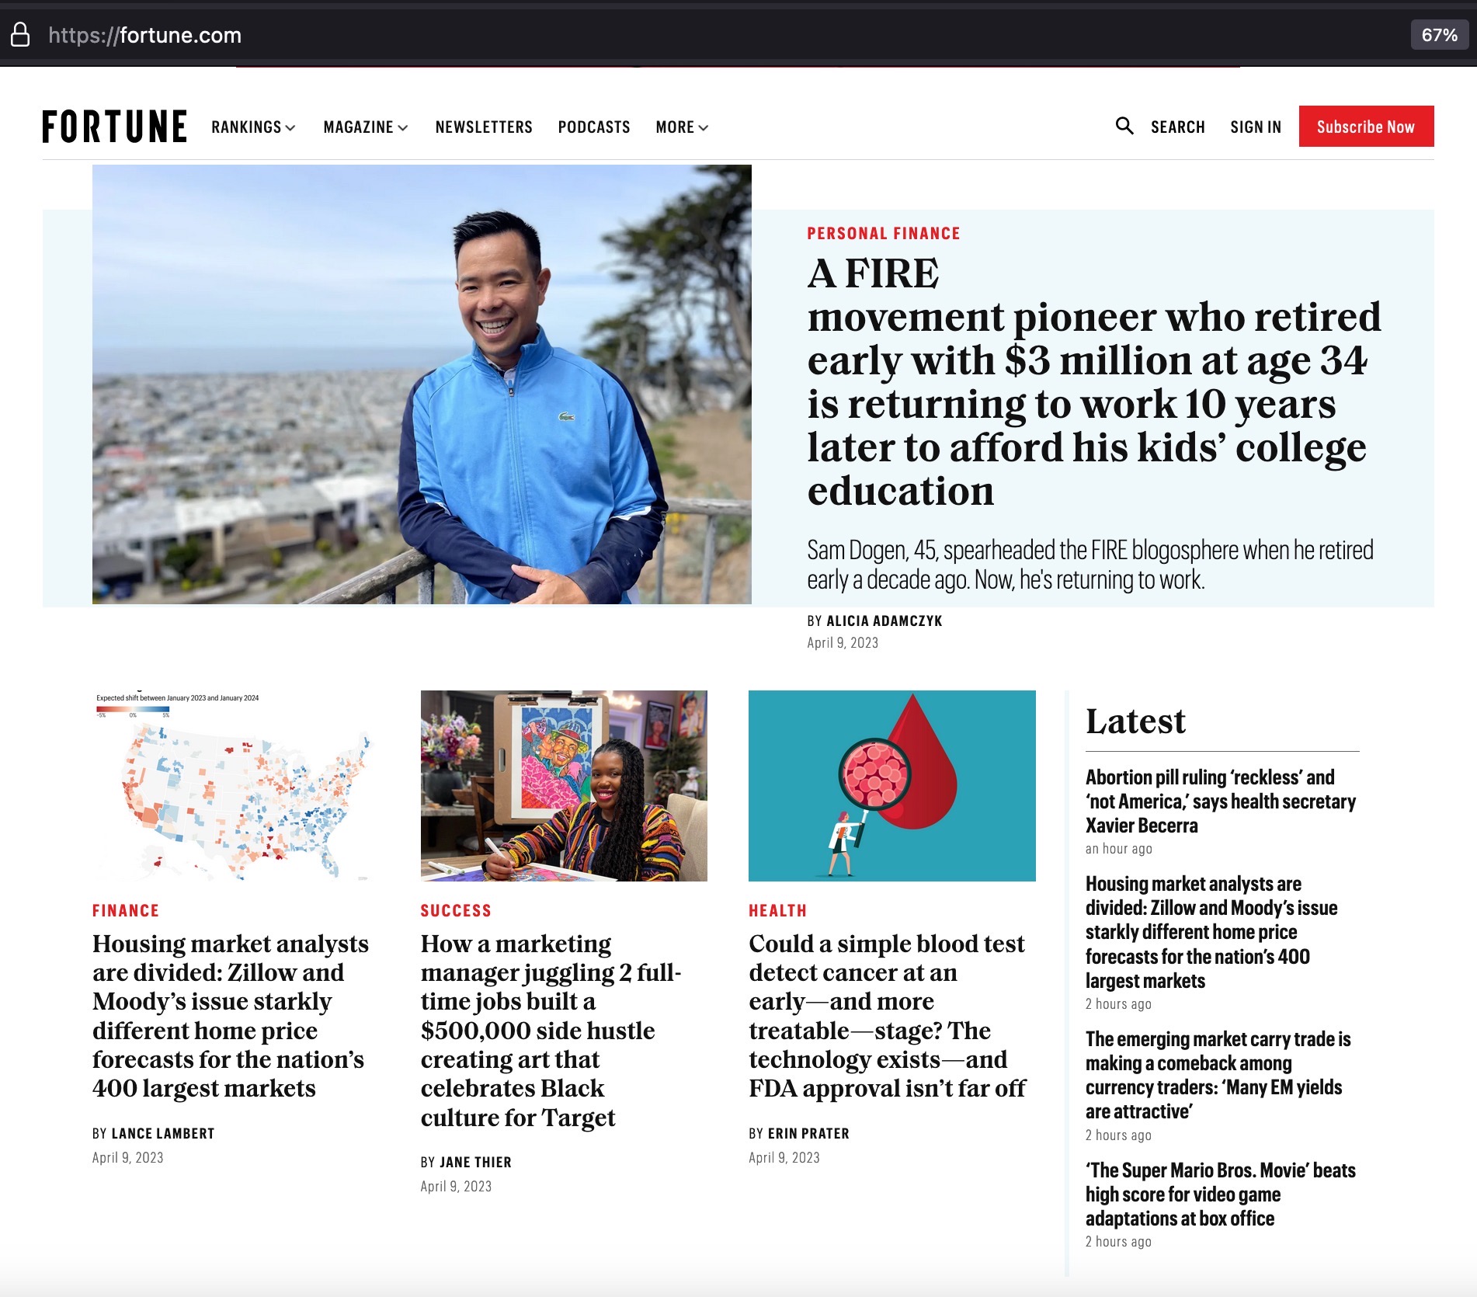This screenshot has width=1477, height=1297.
Task: Open the FINANCE category label
Action: 126,909
